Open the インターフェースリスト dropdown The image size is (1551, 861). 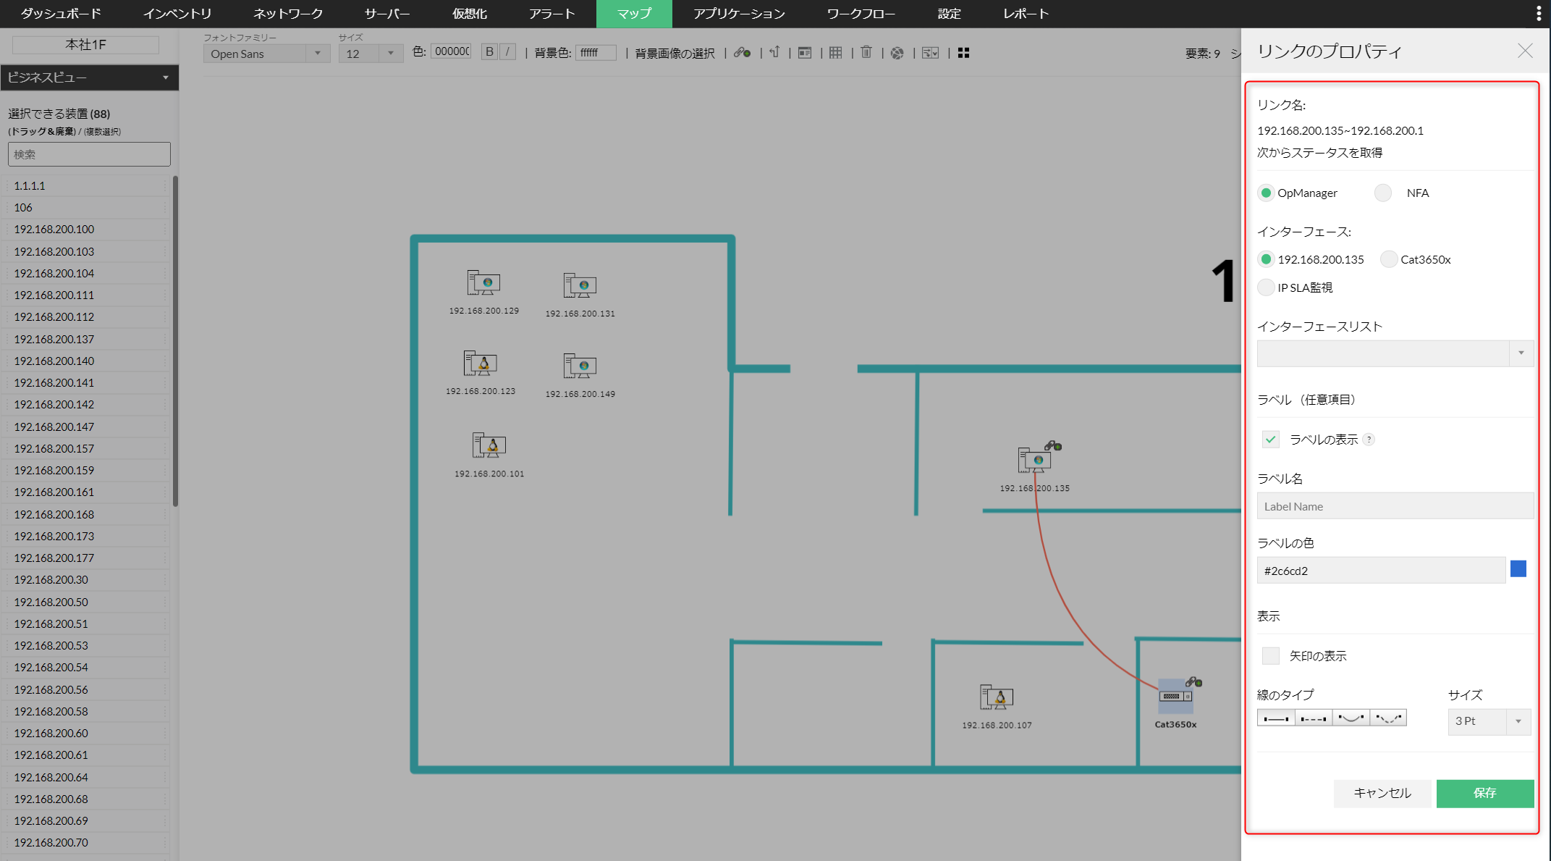click(x=1394, y=353)
